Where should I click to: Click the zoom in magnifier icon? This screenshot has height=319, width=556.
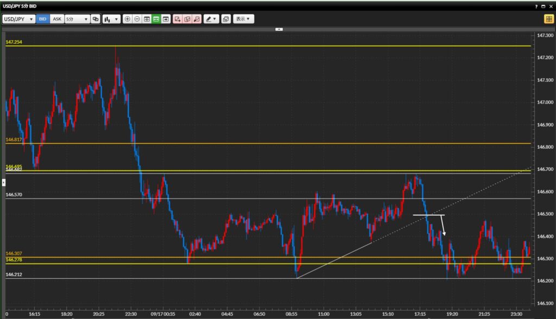(128, 19)
